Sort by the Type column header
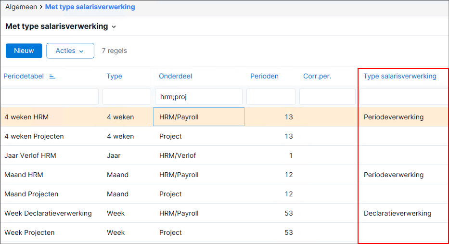 [x=114, y=76]
